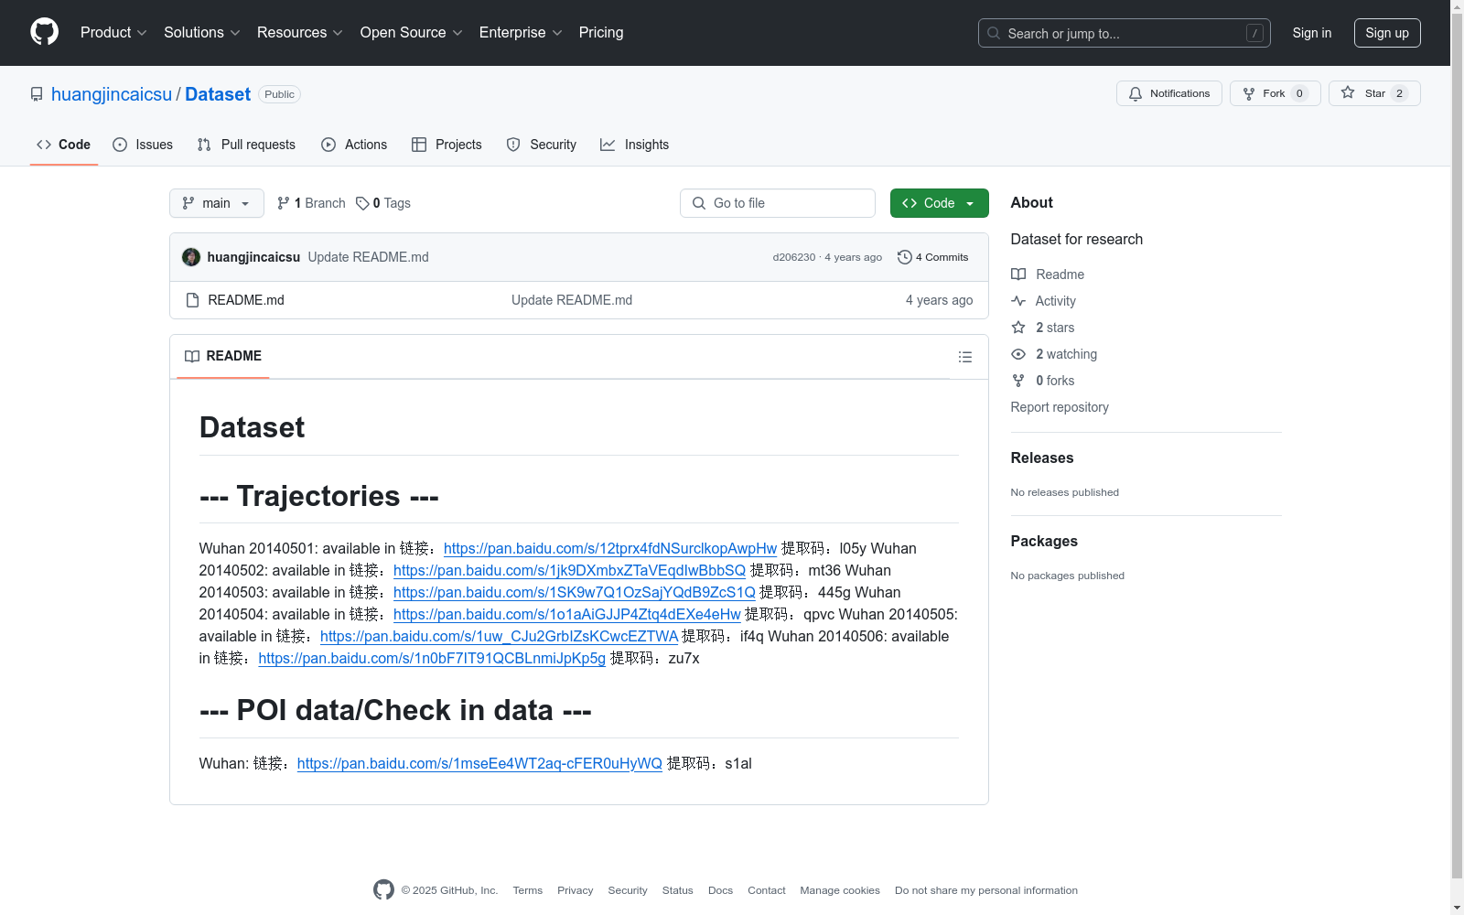This screenshot has height=915, width=1464.
Task: Click the footer GitHub logo icon
Action: tap(383, 889)
